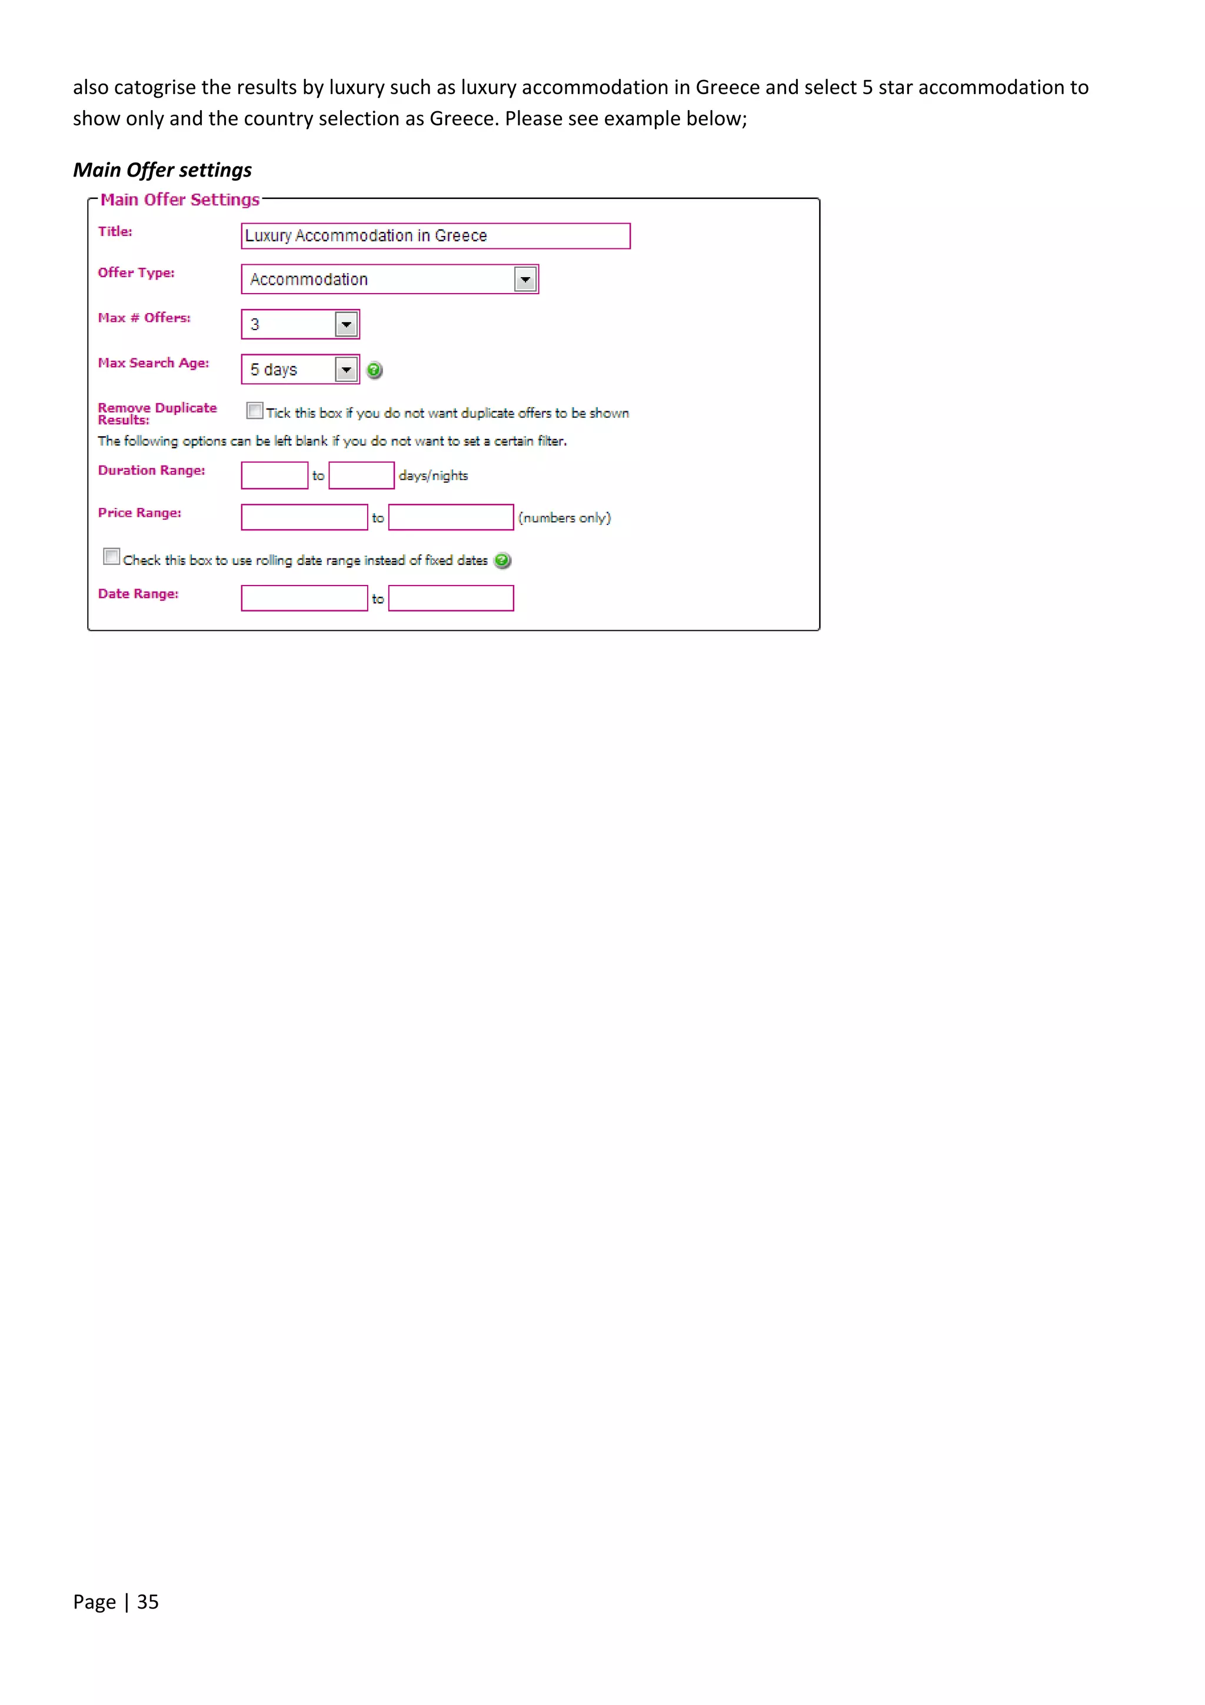Tick the Remove Duplicate Results checkbox
This screenshot has width=1205, height=1705.
click(x=255, y=411)
